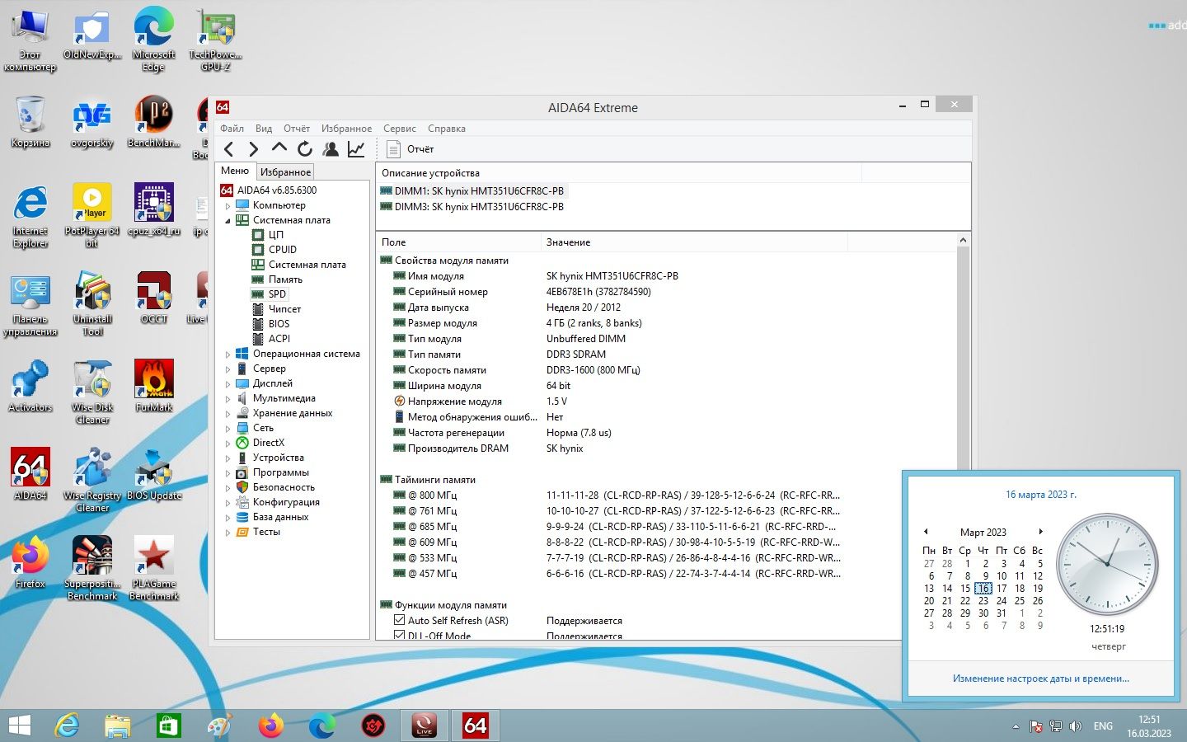Go to previous month in calendar
Screen dimensions: 1187x742
point(926,532)
